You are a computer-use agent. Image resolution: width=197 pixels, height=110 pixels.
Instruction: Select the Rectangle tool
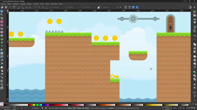[x=2, y=22]
